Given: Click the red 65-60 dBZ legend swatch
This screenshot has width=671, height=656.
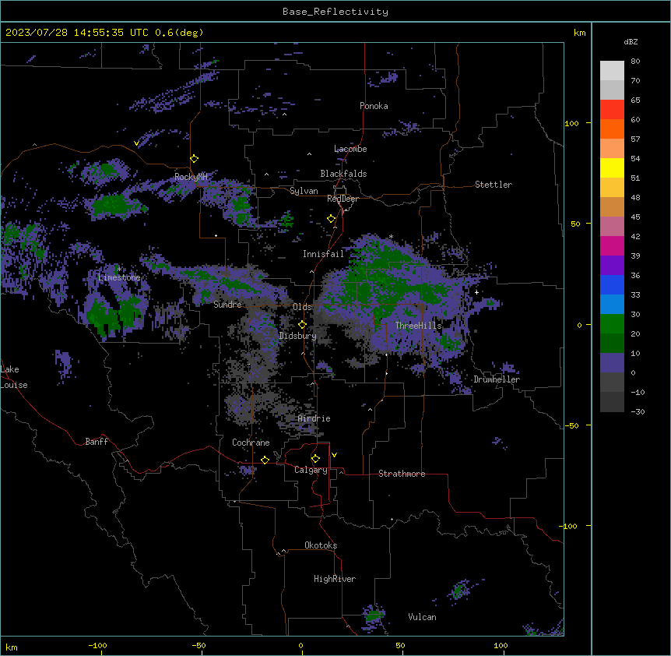Looking at the screenshot, I should point(612,110).
